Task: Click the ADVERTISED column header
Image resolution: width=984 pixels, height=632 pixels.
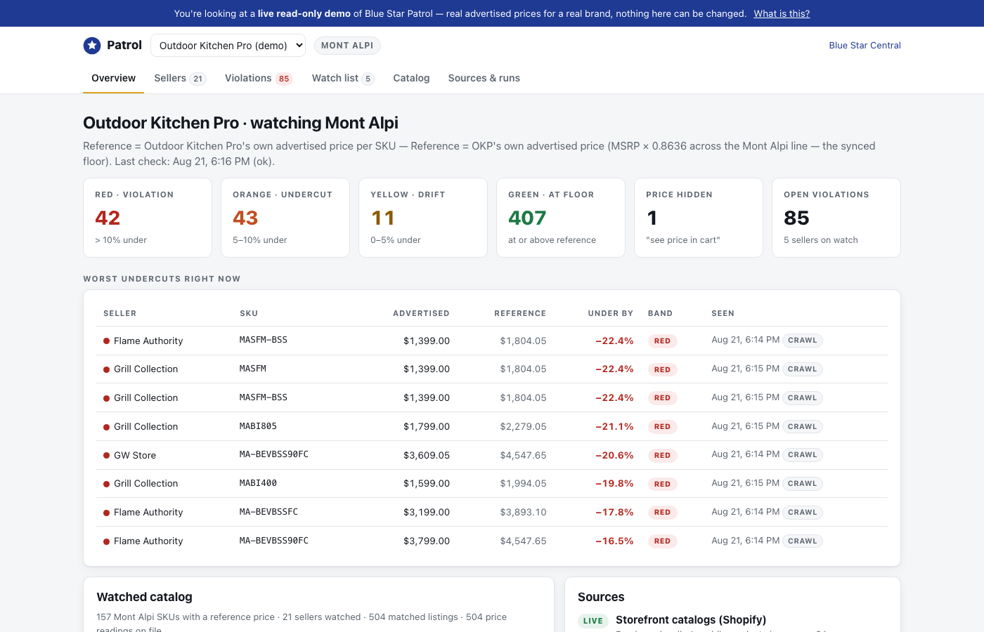Action: click(x=421, y=314)
